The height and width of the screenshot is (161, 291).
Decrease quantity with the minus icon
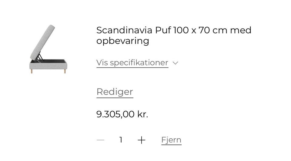(101, 140)
